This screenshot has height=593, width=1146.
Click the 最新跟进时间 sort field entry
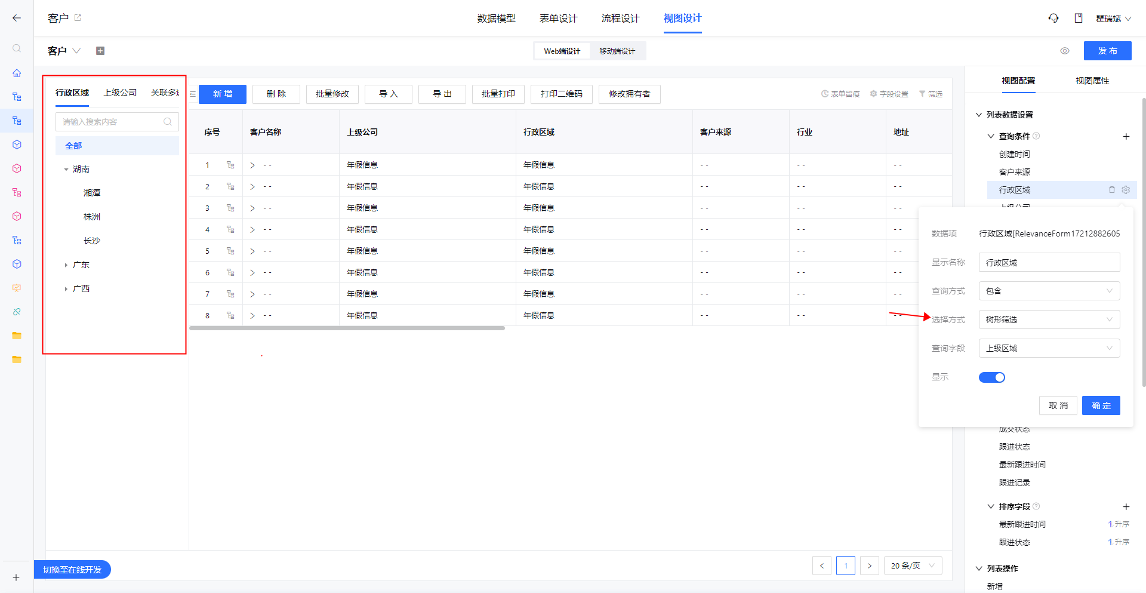pyautogui.click(x=1022, y=524)
